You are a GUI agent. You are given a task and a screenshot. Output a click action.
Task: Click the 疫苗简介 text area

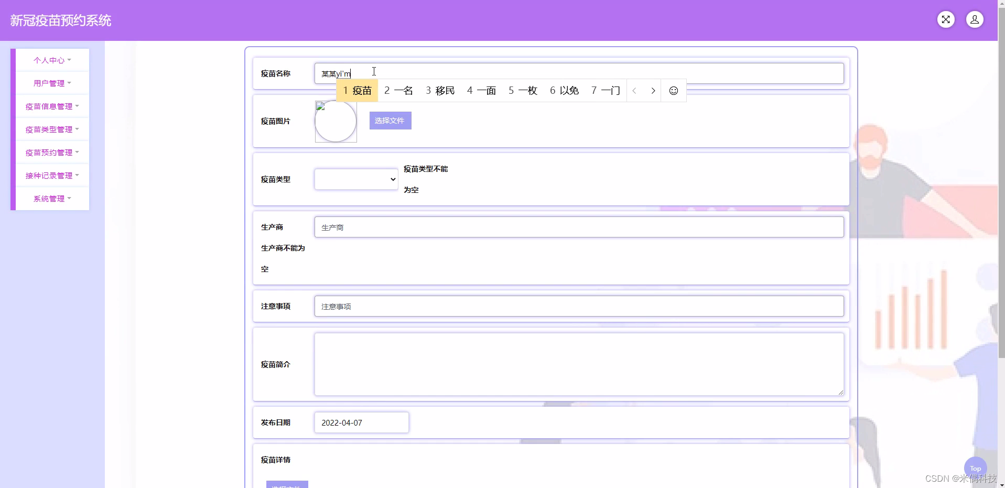click(x=579, y=364)
